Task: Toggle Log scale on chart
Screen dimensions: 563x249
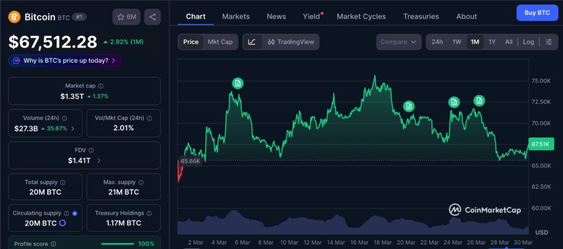Action: pyautogui.click(x=528, y=42)
